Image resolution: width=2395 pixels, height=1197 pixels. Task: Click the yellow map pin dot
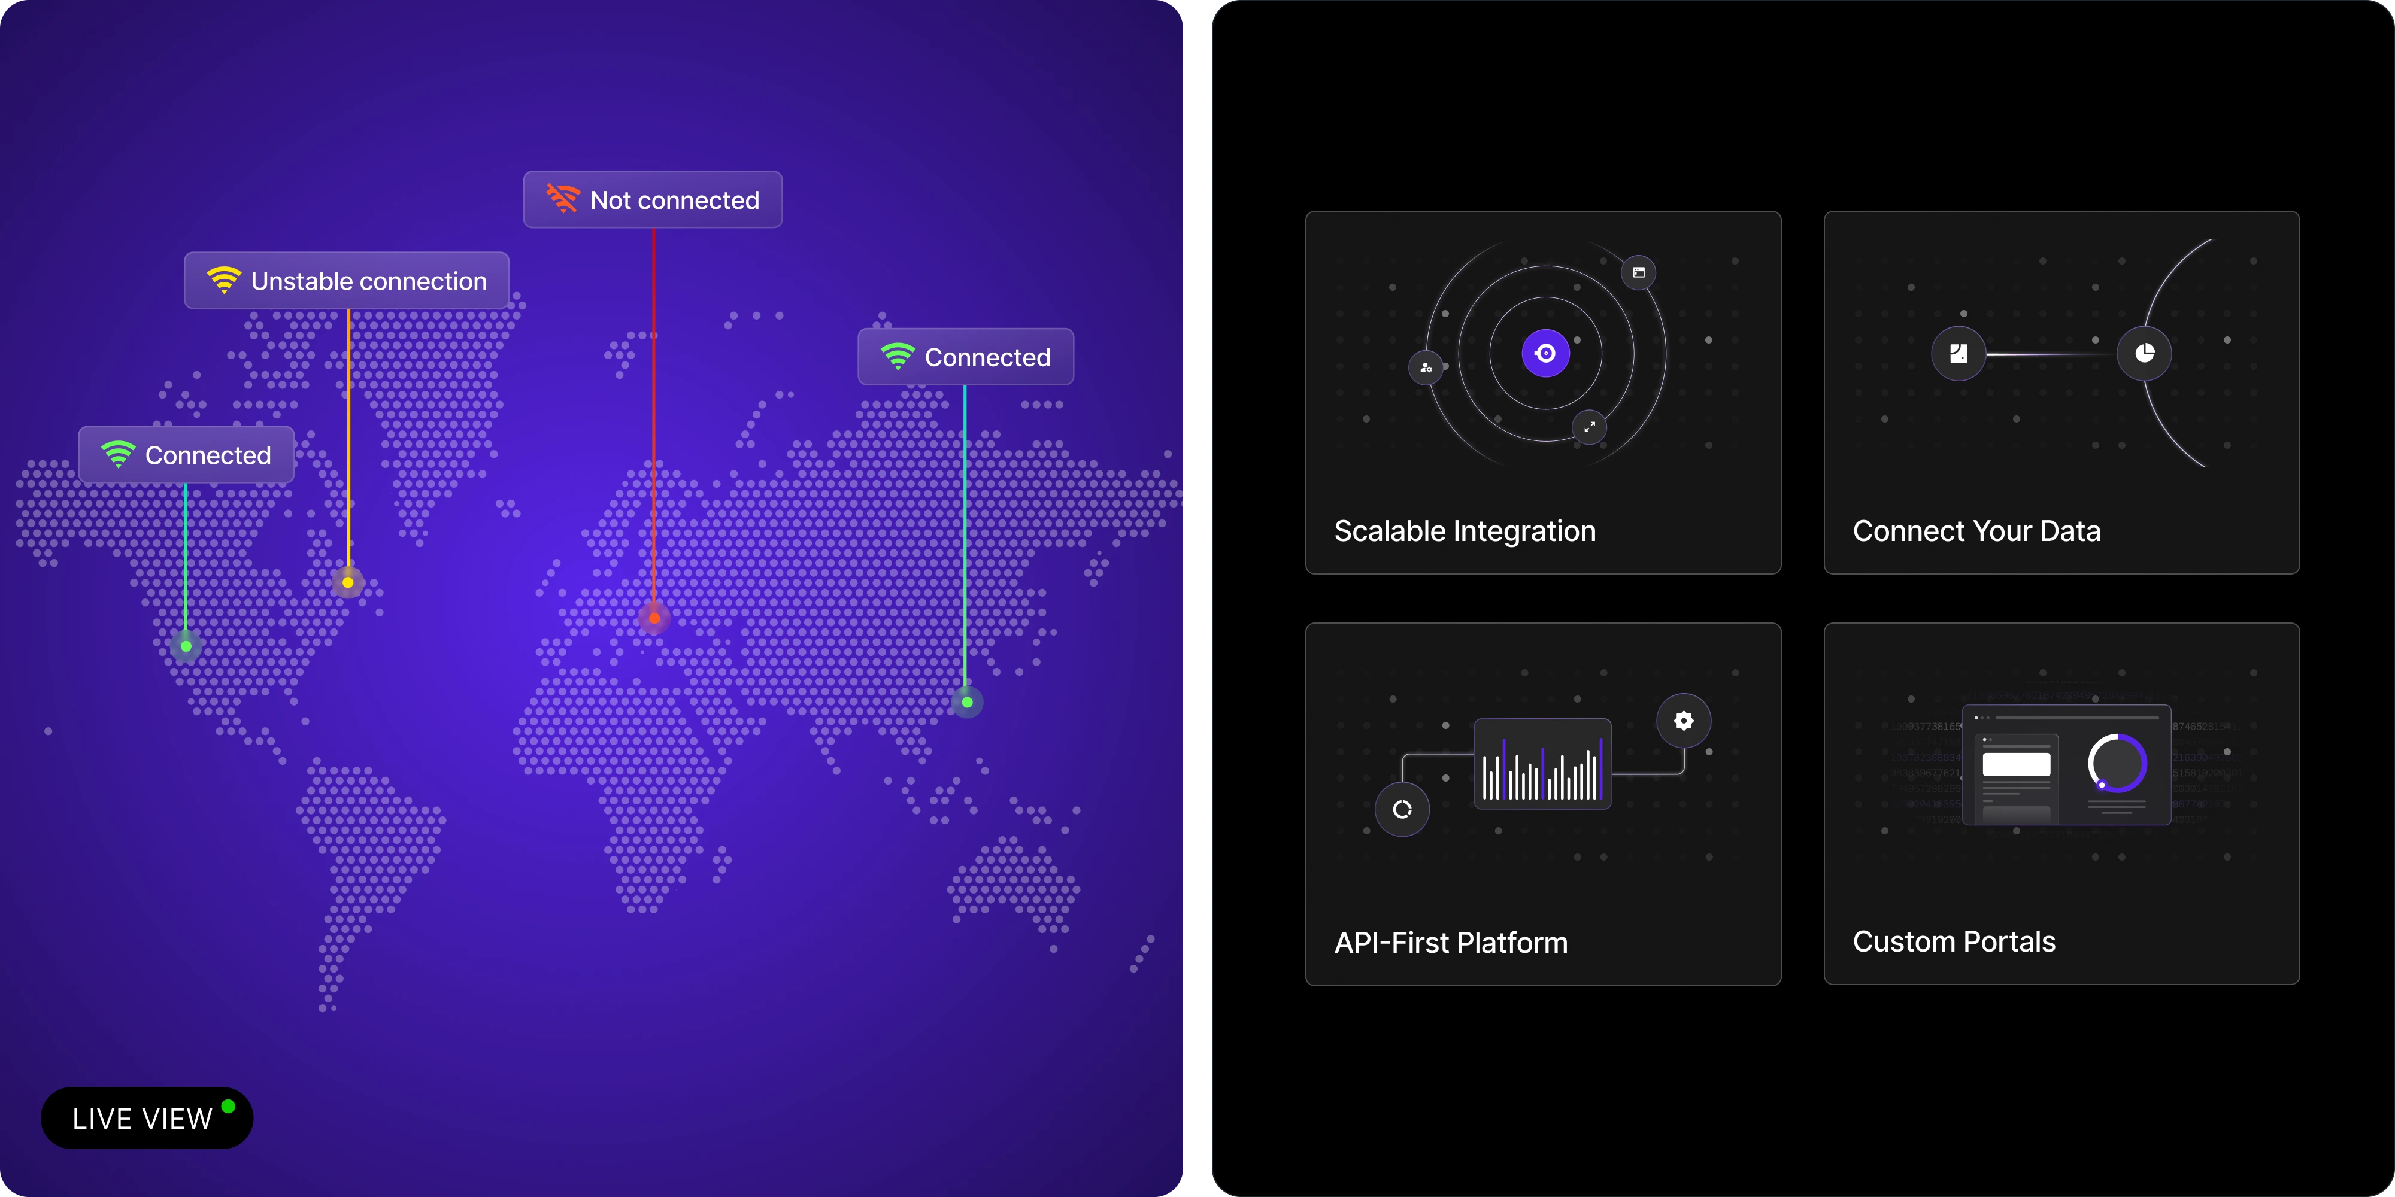(x=348, y=583)
